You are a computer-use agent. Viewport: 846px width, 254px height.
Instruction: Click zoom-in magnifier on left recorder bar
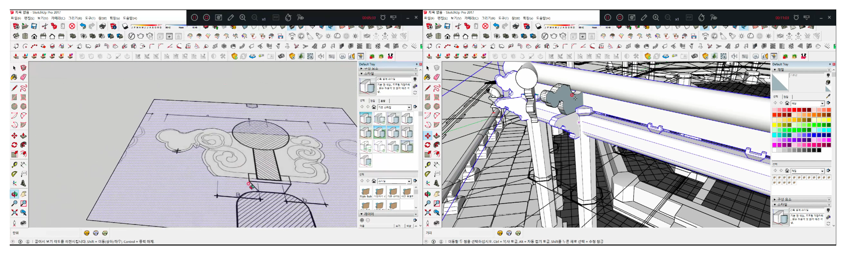(x=243, y=17)
